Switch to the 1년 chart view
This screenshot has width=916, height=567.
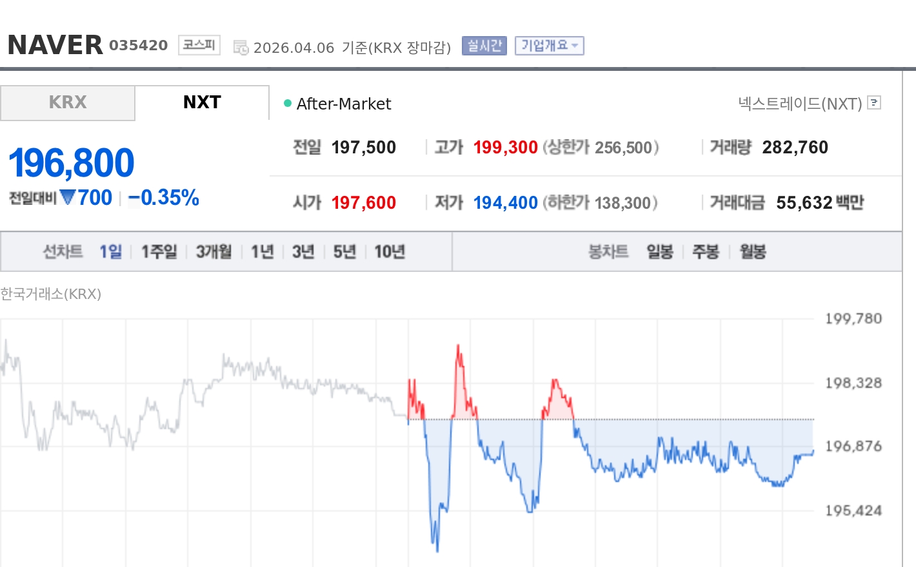point(261,252)
